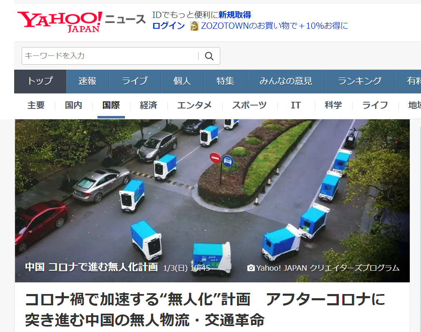The width and height of the screenshot is (421, 332).
Task: Select the 経済 news category
Action: point(149,105)
